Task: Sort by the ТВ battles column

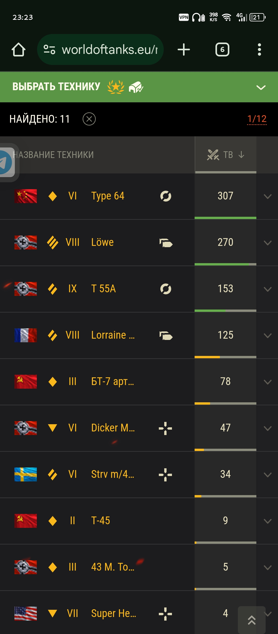Action: coord(226,155)
